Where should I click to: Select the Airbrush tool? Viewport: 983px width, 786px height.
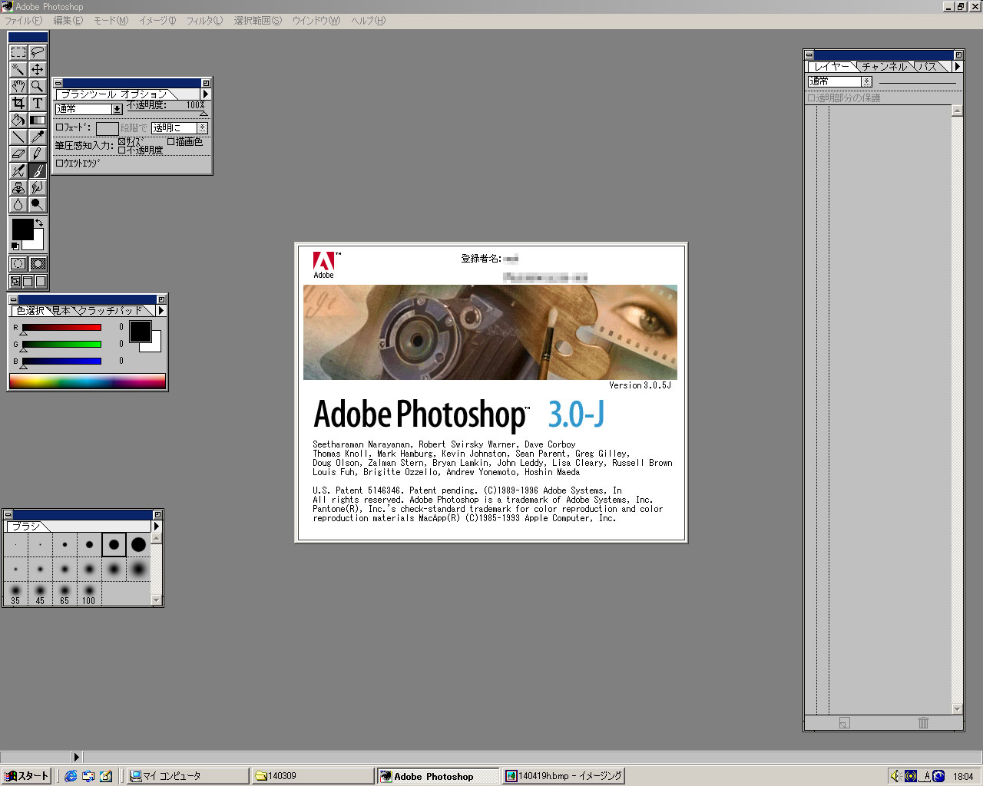point(18,170)
